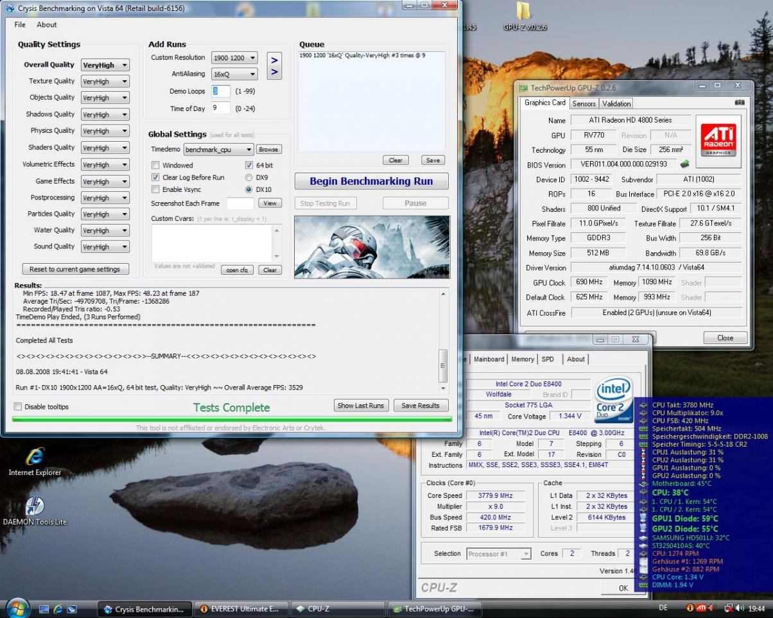The height and width of the screenshot is (618, 773).
Task: Check Disable tooltips
Action: (x=18, y=407)
